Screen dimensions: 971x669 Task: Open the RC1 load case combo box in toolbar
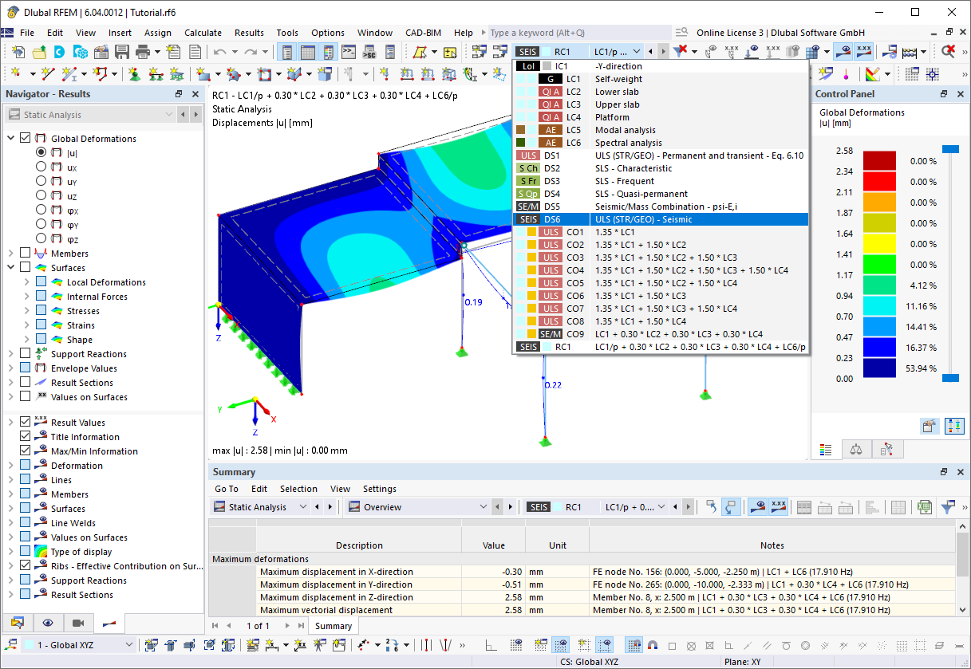pos(578,52)
